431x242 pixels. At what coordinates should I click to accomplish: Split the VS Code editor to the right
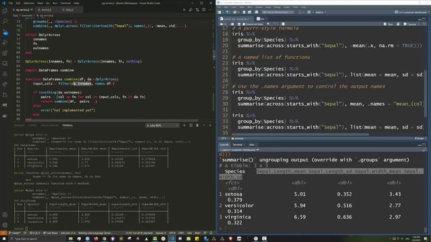203,9
